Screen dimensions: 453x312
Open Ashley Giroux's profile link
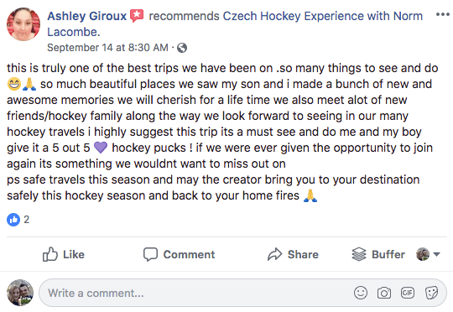(x=87, y=16)
